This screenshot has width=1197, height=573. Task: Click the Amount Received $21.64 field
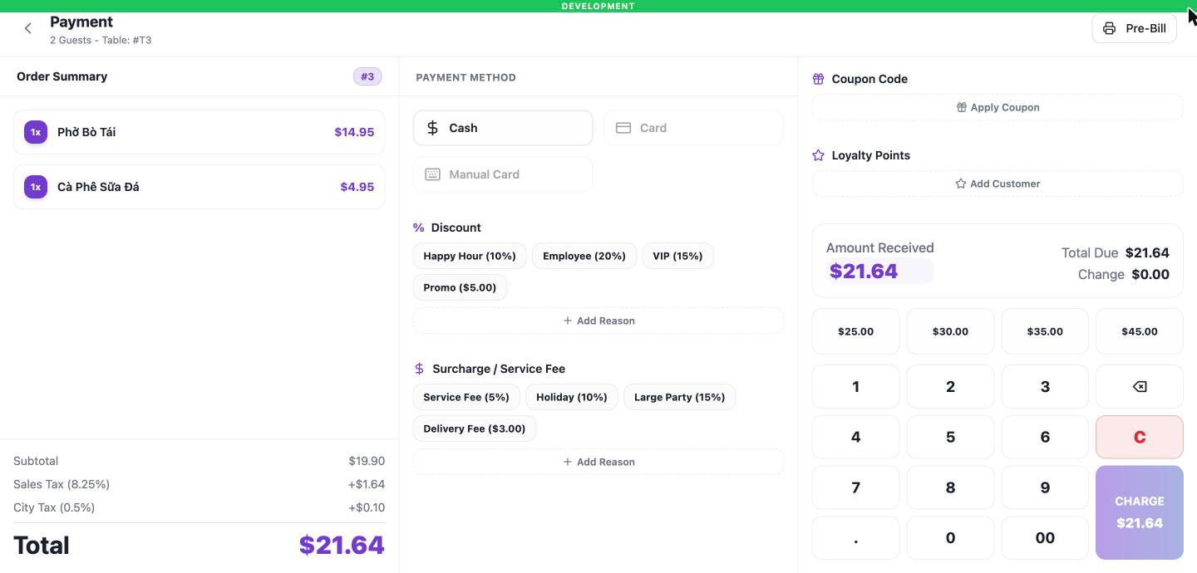(x=879, y=271)
